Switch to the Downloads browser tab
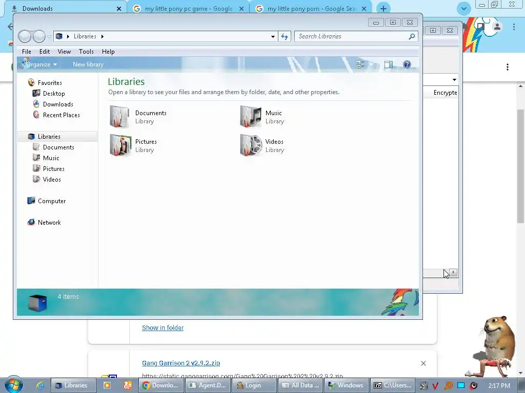Image resolution: width=525 pixels, height=393 pixels. (x=64, y=8)
